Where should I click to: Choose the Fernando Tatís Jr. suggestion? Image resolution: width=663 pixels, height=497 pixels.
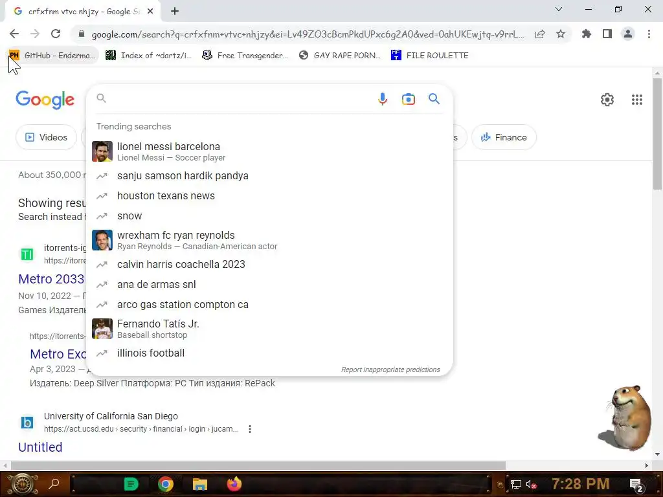pyautogui.click(x=269, y=329)
